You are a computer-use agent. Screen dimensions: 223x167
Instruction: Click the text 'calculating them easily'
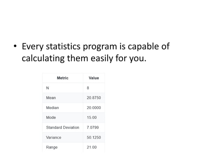[x=67, y=58]
